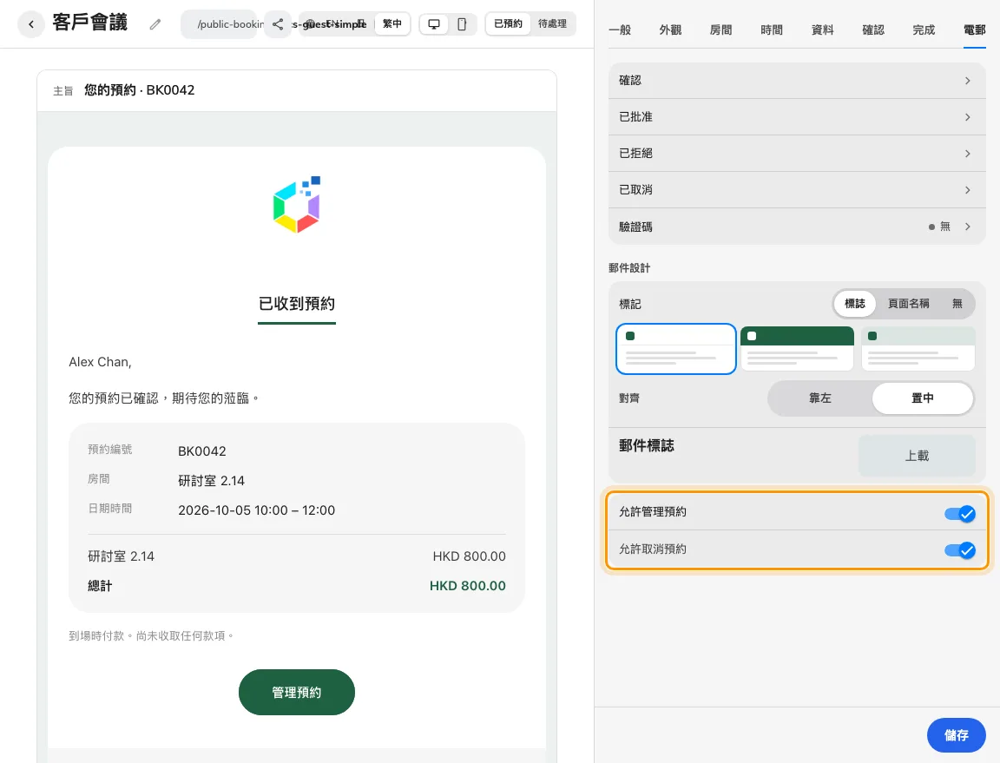Set alignment to 靠左
The height and width of the screenshot is (763, 1000).
tap(820, 398)
